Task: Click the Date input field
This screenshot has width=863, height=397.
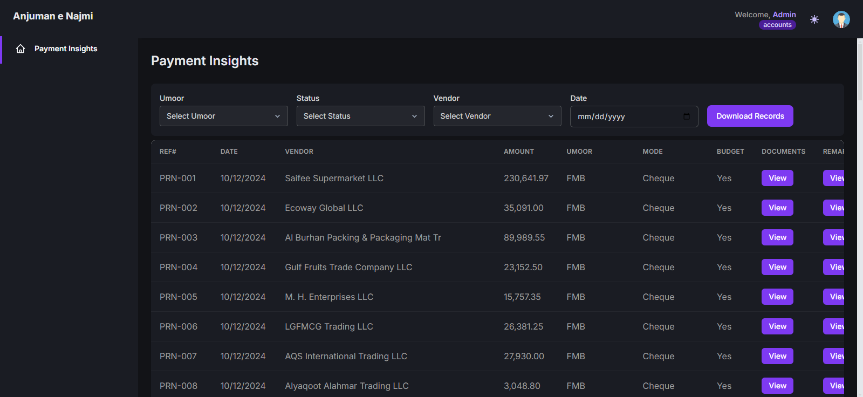Action: (626, 117)
